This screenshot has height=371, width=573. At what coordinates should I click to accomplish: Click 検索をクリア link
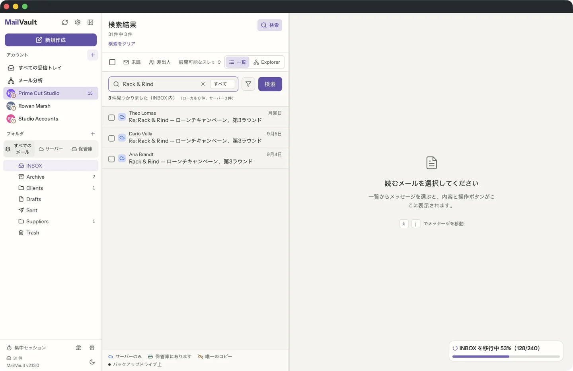click(122, 44)
